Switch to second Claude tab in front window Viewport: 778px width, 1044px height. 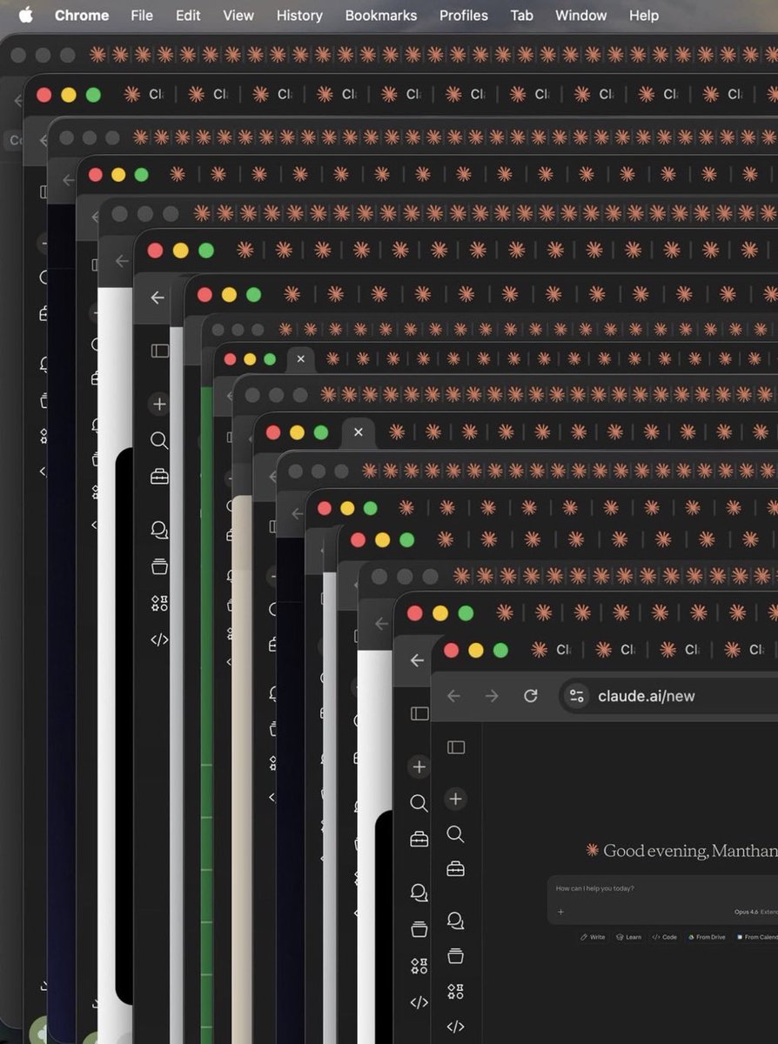615,650
